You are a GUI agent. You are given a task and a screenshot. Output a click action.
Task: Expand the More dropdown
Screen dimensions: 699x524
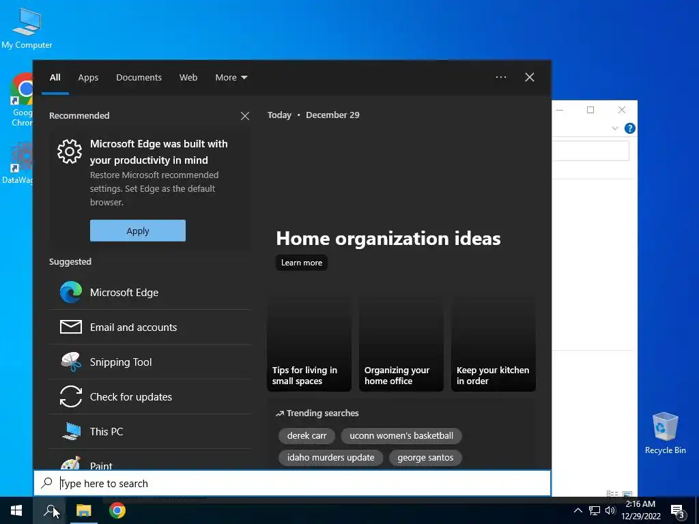[231, 78]
